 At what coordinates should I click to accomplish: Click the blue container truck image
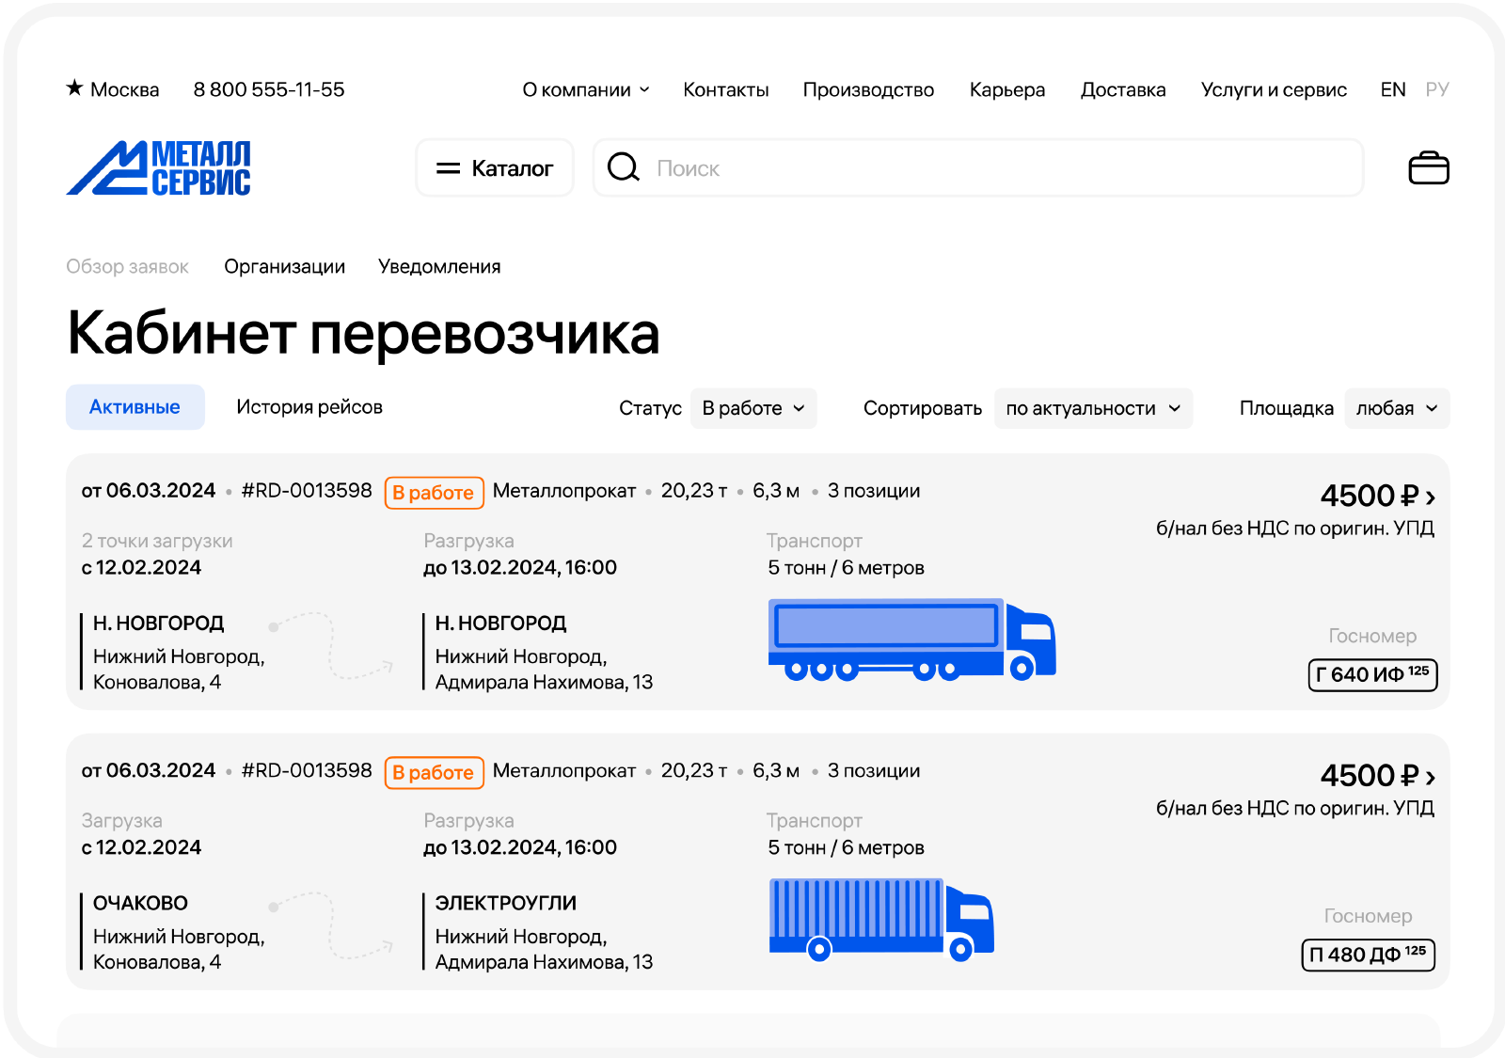880,919
